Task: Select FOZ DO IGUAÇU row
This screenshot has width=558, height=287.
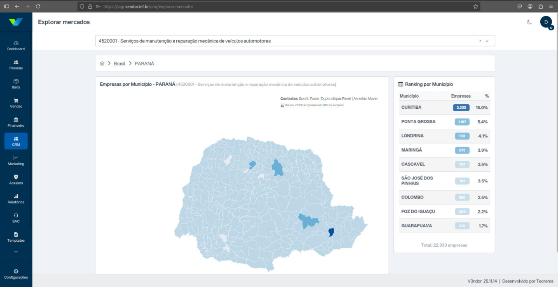Action: (x=444, y=212)
